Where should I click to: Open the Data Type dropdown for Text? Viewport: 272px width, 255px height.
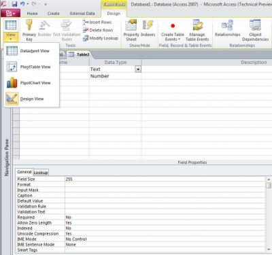[138, 69]
